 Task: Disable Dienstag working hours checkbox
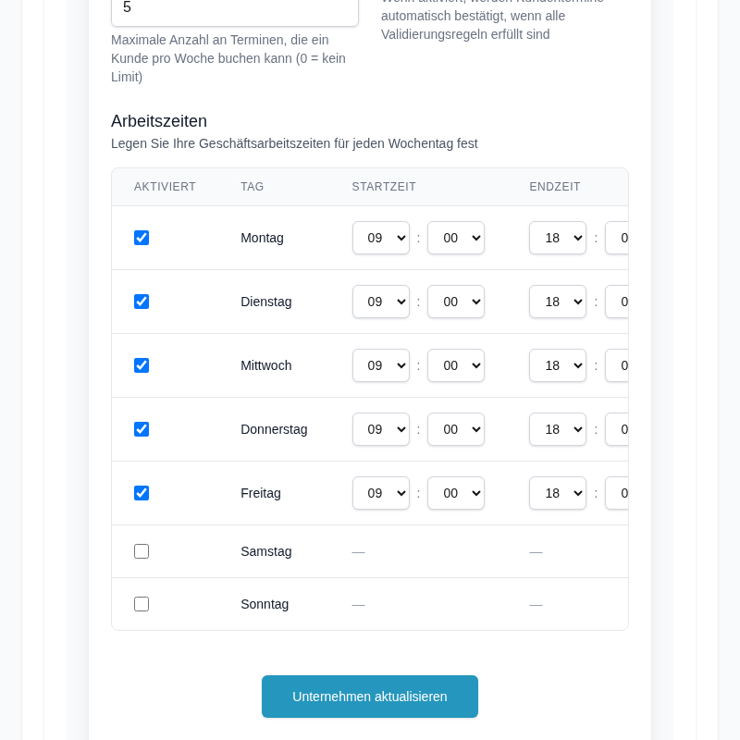click(x=142, y=302)
